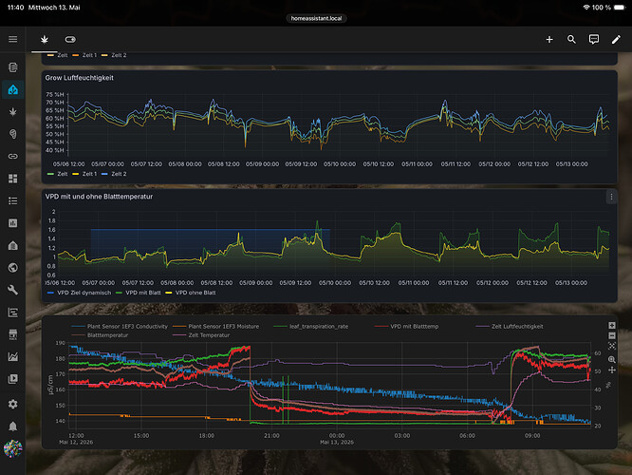Toggle Blatttemperatur trace in legend
The width and height of the screenshot is (632, 475).
(x=100, y=335)
